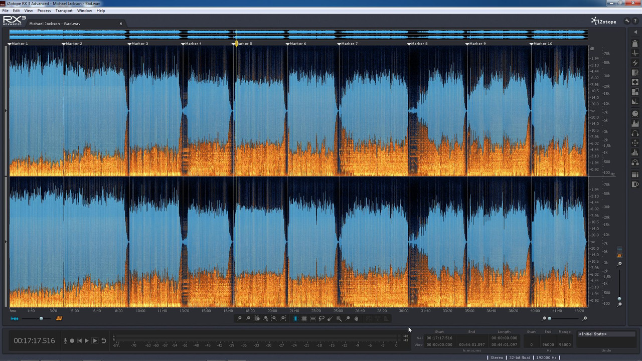Click the view End time 00:44:01.097
Viewport: 642px width, 361px height.
(x=471, y=344)
